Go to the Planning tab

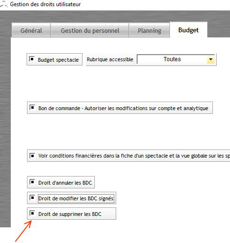click(x=149, y=30)
